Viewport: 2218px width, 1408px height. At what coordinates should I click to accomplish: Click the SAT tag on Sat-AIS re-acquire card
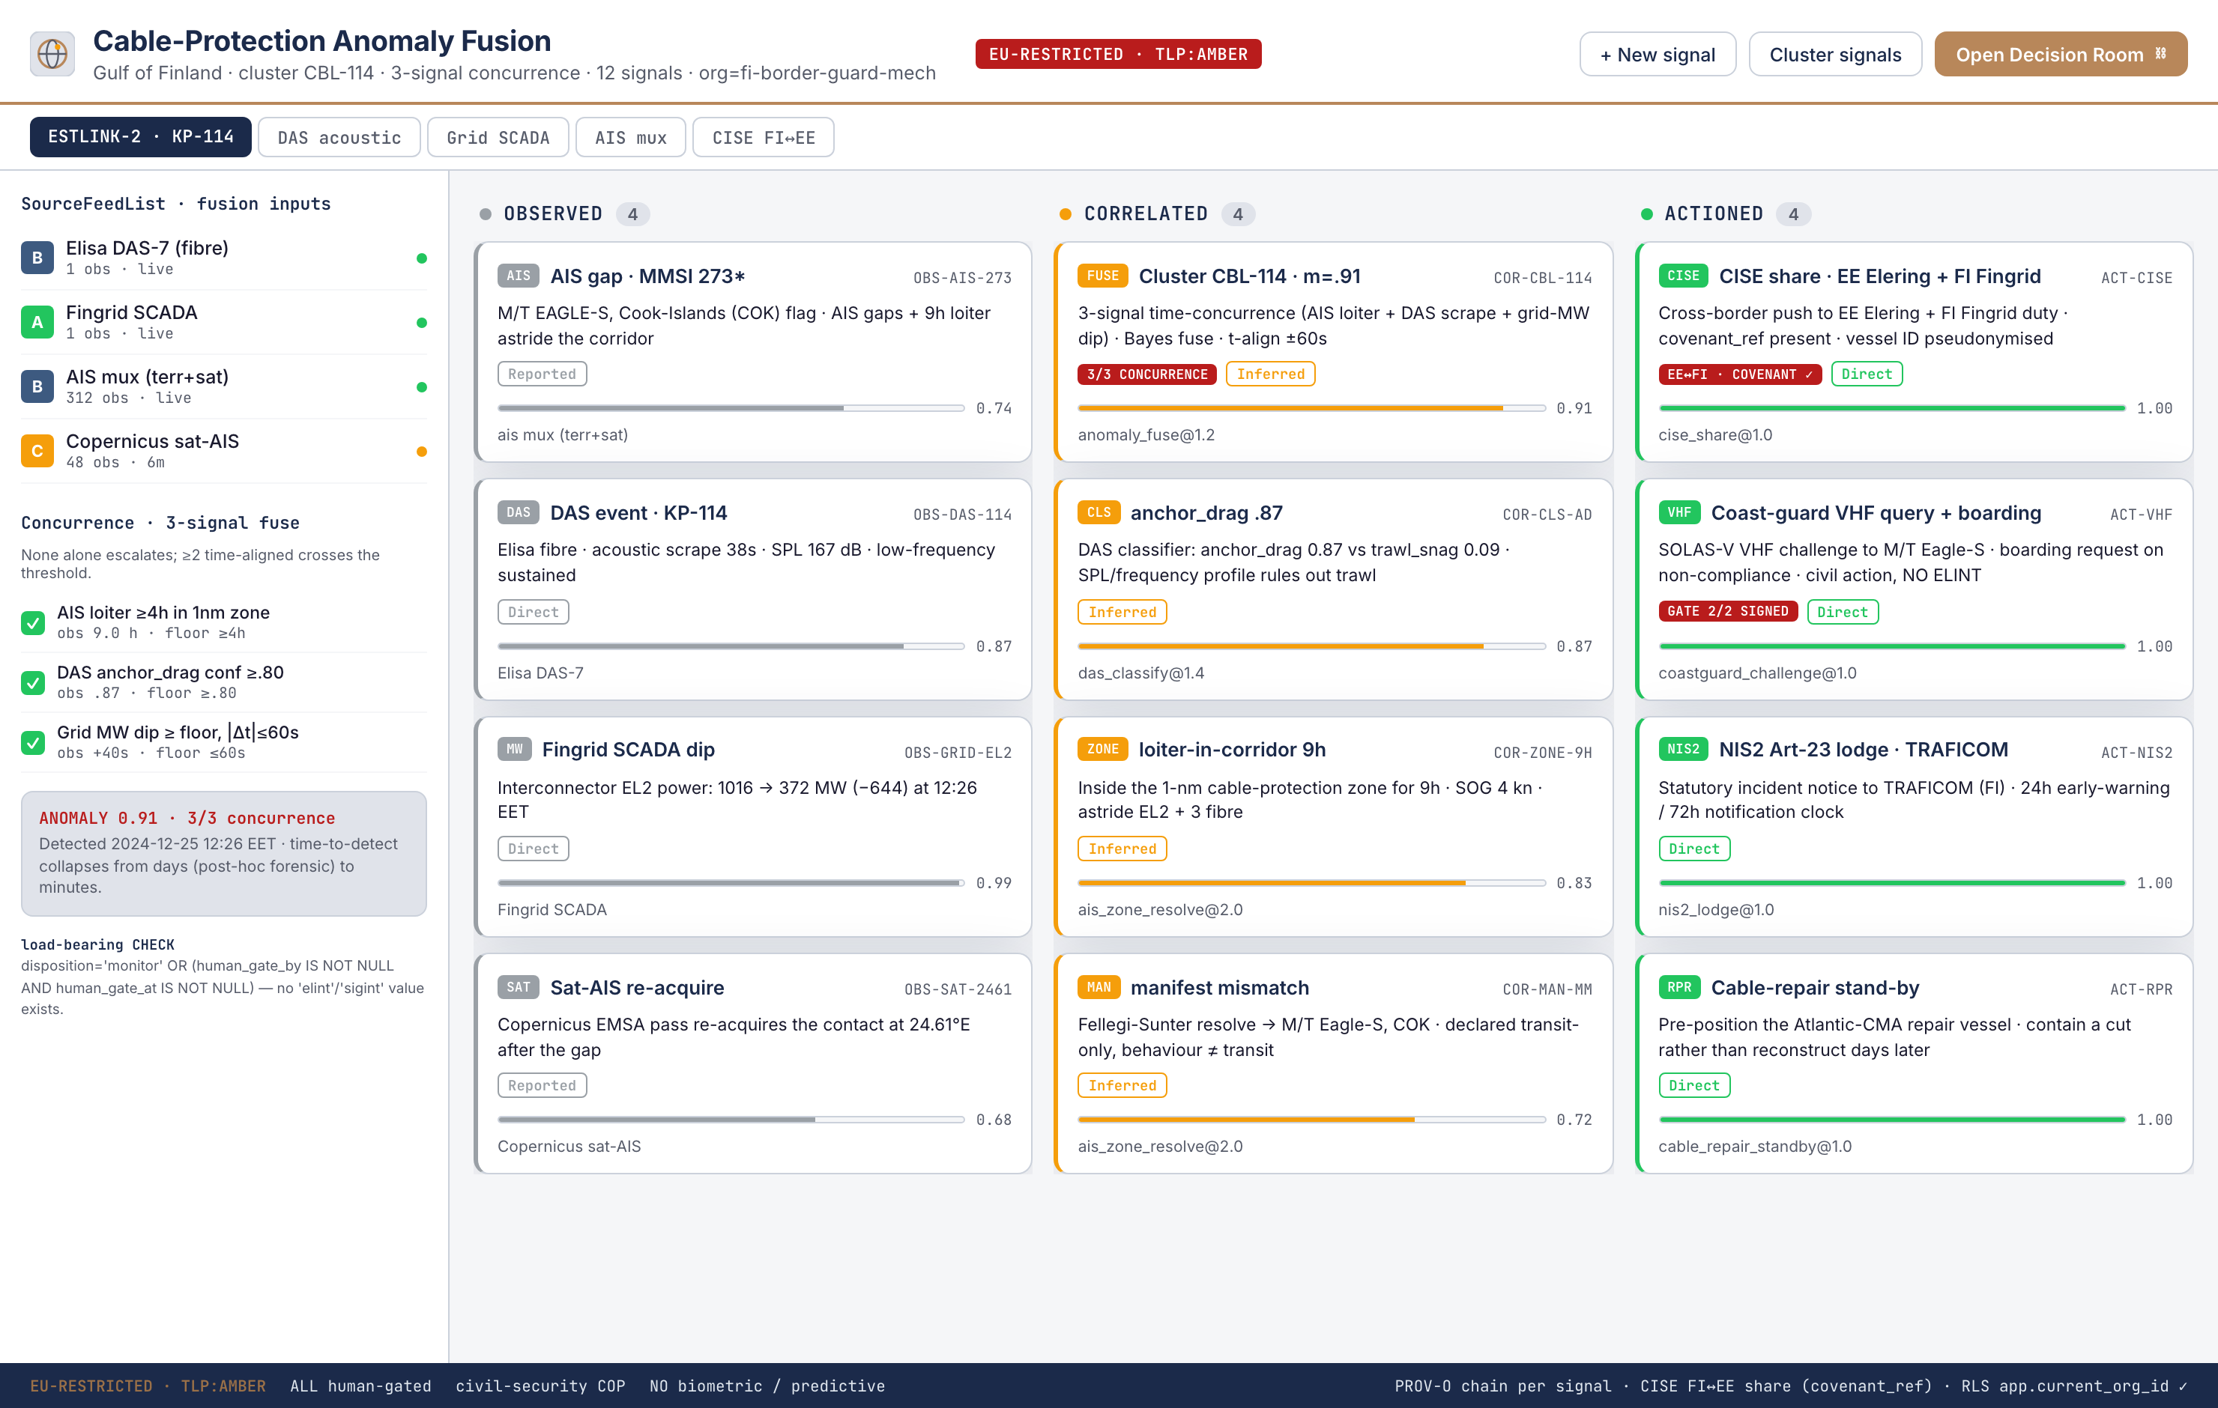[x=519, y=987]
